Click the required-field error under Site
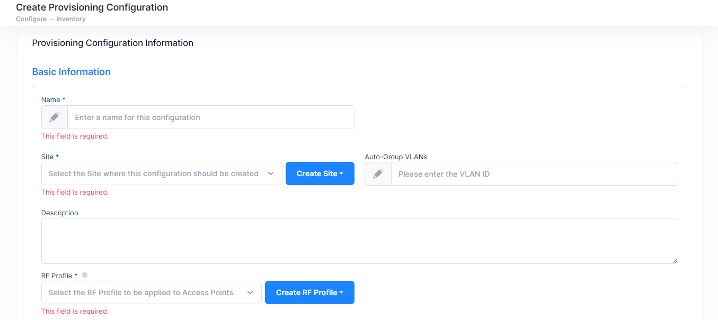The height and width of the screenshot is (320, 718). tap(75, 193)
